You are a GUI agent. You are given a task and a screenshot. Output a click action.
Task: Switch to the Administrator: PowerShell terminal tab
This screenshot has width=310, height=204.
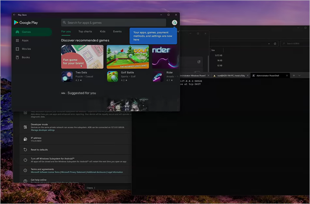267,76
